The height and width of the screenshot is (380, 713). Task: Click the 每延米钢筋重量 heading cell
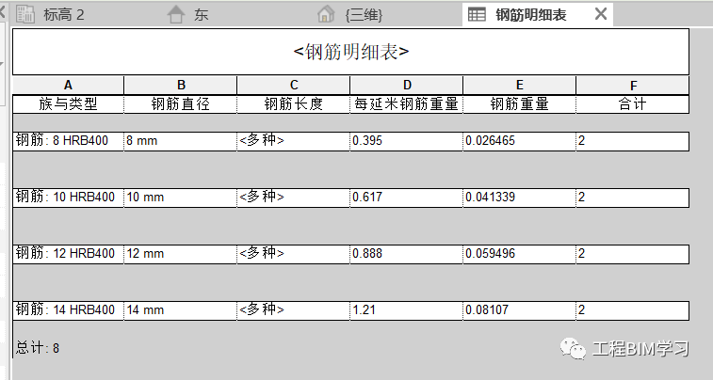click(x=407, y=104)
